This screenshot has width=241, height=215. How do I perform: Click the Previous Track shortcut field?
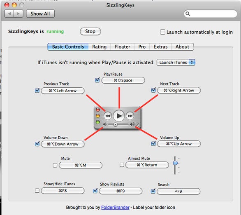63,91
